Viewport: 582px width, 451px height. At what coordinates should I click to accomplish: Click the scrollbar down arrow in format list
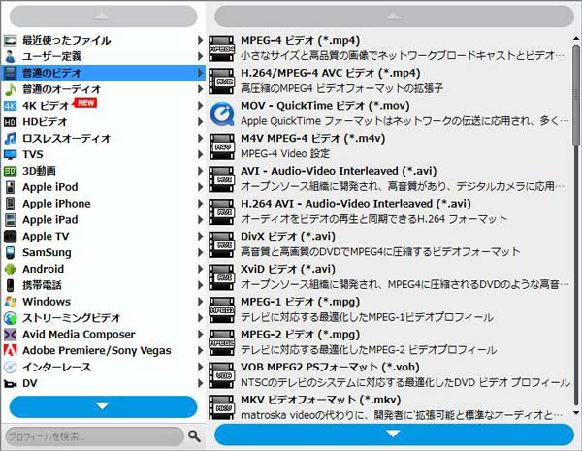[576, 413]
